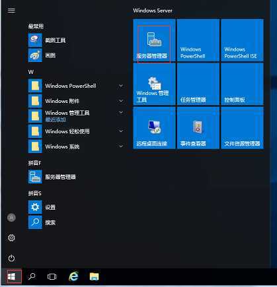
Task: Expand the Windows 轻松使用 group chevron
Action: tap(121, 131)
